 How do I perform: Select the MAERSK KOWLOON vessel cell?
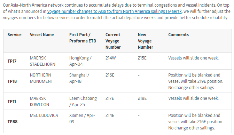tap(39, 102)
